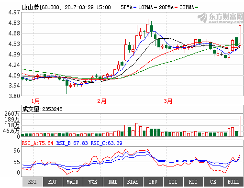Click the red 20PMA legend swatch
This screenshot has height=188, width=244.
176,8
